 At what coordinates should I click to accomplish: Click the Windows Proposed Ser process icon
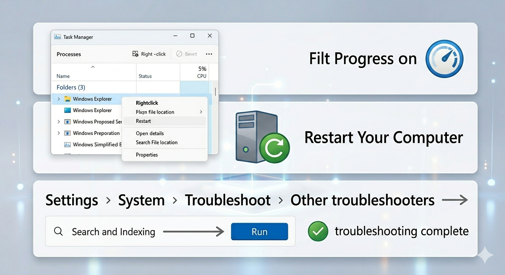pyautogui.click(x=67, y=122)
